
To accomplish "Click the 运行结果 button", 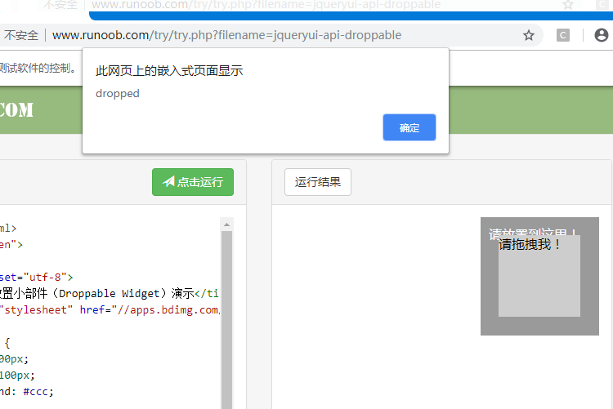I will click(318, 182).
